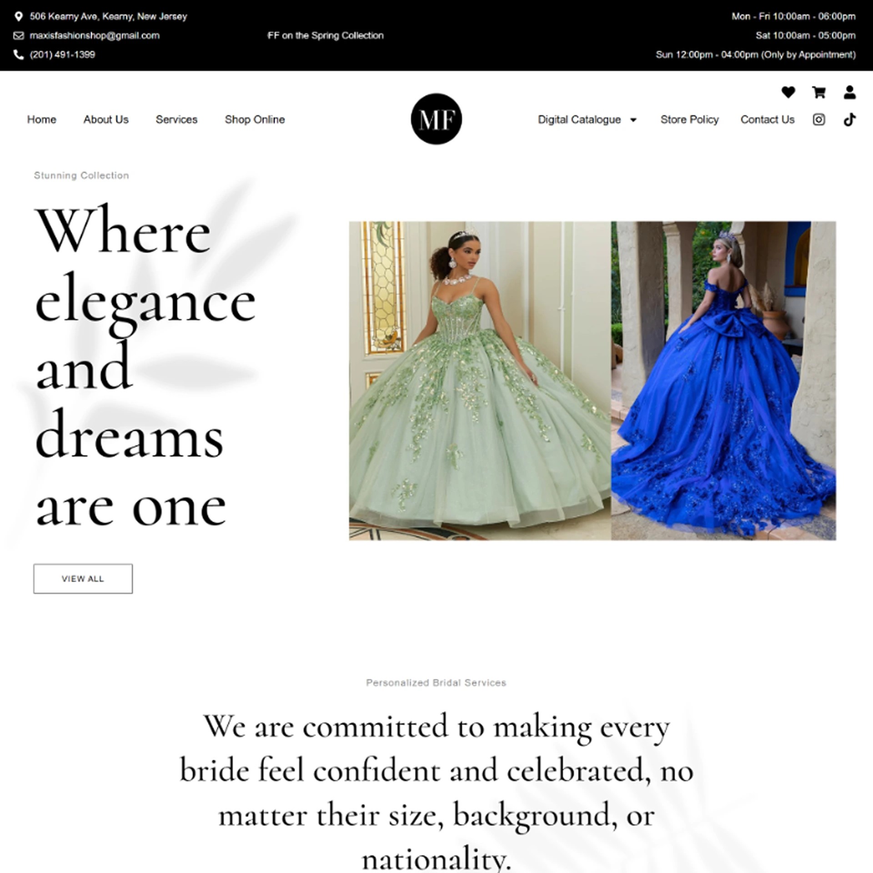Image resolution: width=873 pixels, height=873 pixels.
Task: Click the location pin address icon
Action: [18, 17]
